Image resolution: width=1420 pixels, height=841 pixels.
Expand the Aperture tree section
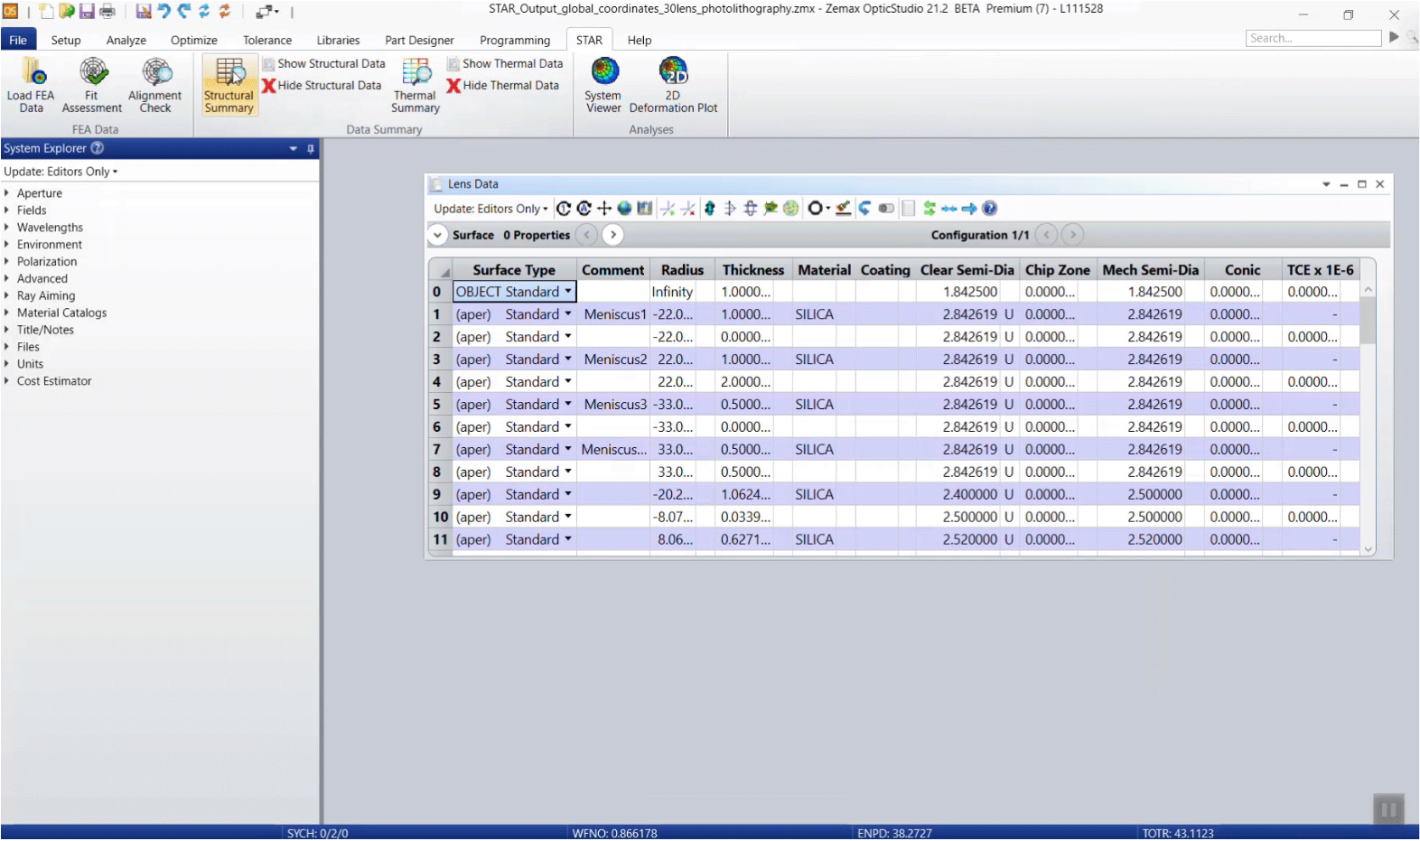tap(6, 193)
